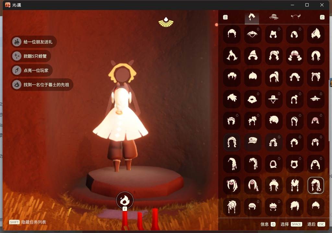Image resolution: width=332 pixels, height=233 pixels.
Task: Click the Z previous-category key hint
Action: pos(225,17)
